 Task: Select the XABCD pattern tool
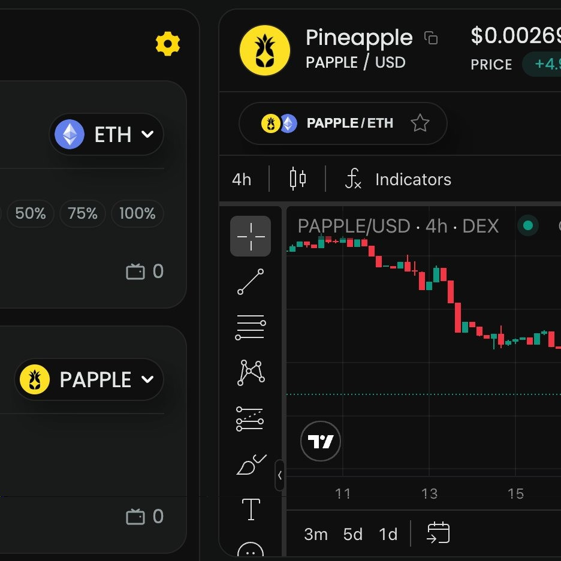coord(251,373)
